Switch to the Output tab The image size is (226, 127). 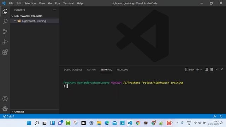pyautogui.click(x=91, y=69)
